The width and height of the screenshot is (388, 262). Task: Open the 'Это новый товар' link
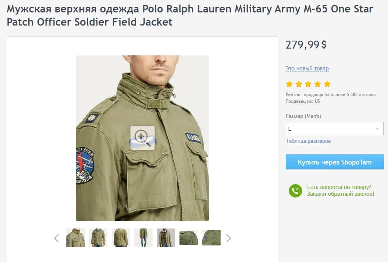click(307, 69)
